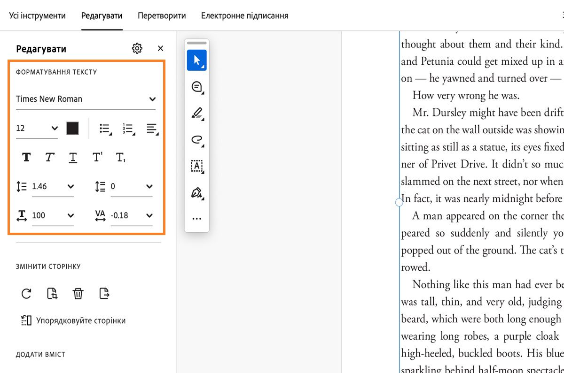This screenshot has height=373, width=564.
Task: Toggle italic text formatting
Action: click(49, 157)
